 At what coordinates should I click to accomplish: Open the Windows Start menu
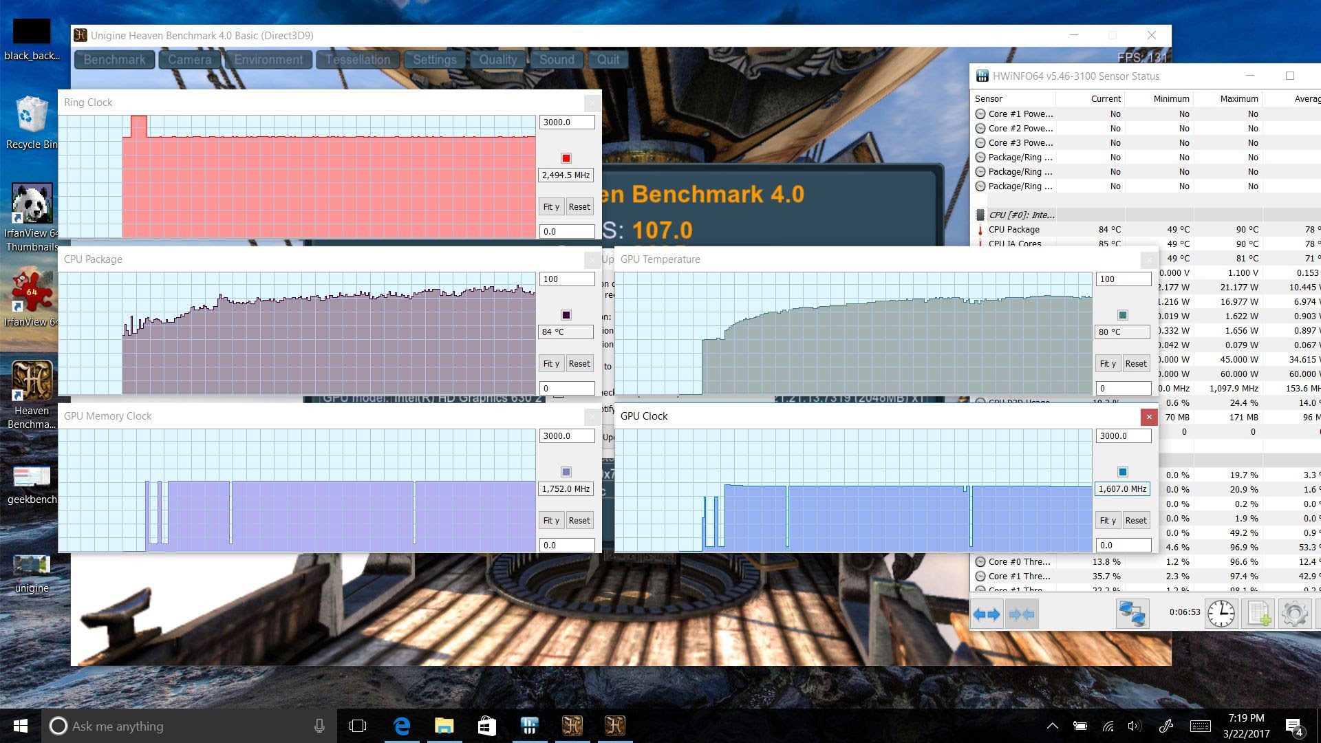[21, 726]
